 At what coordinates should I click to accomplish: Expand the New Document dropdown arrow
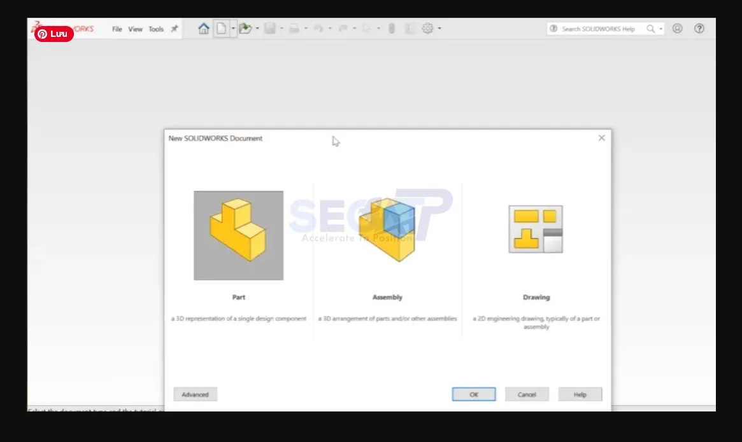[x=233, y=28]
